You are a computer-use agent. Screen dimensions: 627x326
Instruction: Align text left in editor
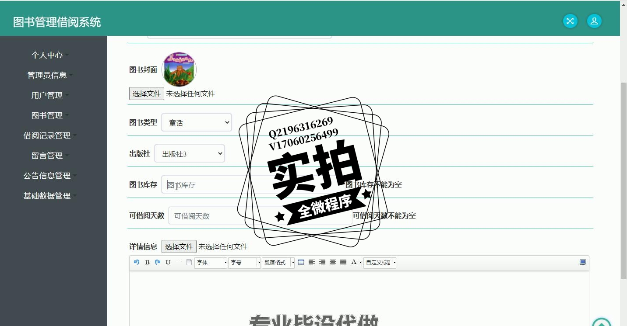(312, 262)
